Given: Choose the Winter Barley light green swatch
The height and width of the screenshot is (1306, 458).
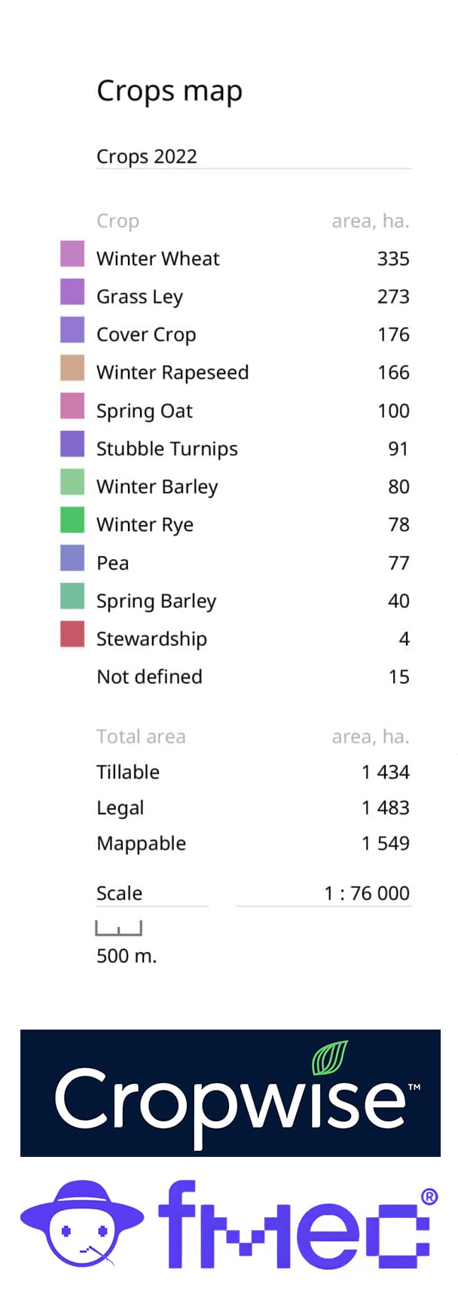Looking at the screenshot, I should 72,482.
